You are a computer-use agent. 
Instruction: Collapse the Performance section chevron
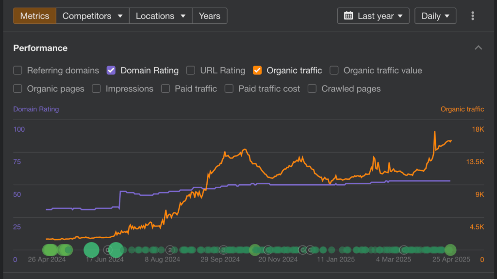478,48
